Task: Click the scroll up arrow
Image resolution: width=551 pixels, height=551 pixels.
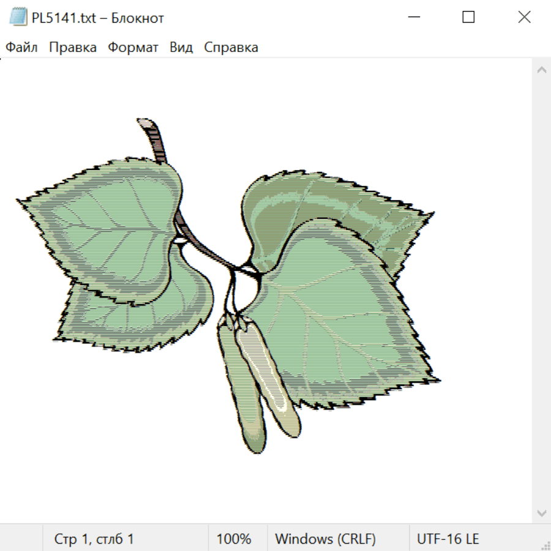Action: pos(541,70)
